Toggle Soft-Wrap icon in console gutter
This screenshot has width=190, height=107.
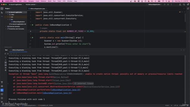pyautogui.click(x=6, y=62)
